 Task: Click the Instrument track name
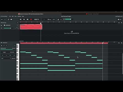point(8,25)
